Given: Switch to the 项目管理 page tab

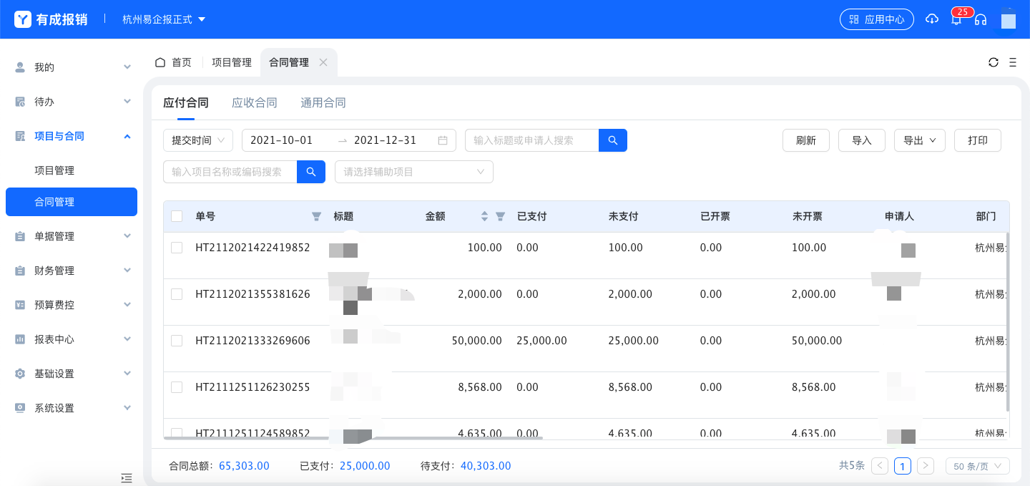Looking at the screenshot, I should pyautogui.click(x=232, y=62).
